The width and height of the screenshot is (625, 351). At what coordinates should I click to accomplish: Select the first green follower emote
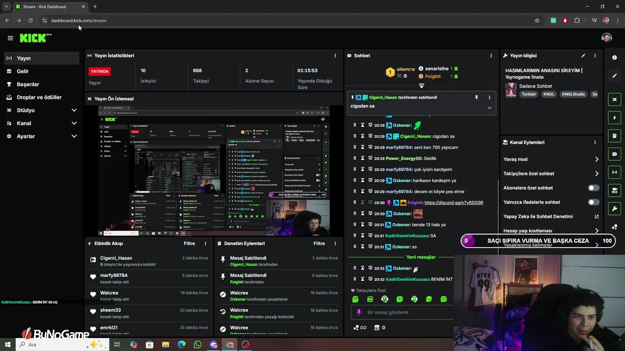pos(355,299)
